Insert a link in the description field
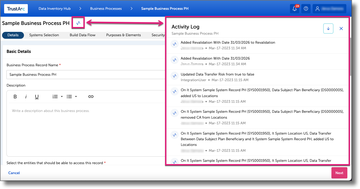Viewport: 360px width, 189px height. point(91,97)
